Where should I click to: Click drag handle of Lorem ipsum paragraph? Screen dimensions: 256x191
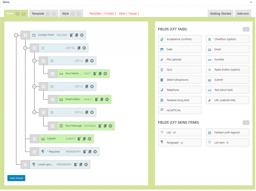(x=25, y=165)
